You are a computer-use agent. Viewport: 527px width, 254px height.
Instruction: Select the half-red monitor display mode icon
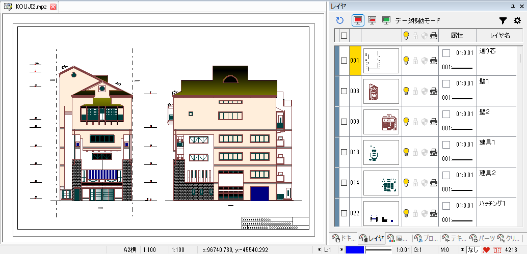click(372, 20)
